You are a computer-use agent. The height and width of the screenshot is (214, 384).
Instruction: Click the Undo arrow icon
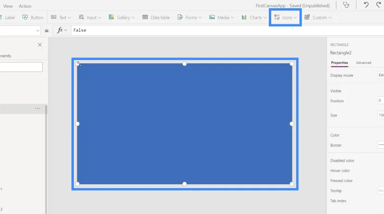pos(366,5)
